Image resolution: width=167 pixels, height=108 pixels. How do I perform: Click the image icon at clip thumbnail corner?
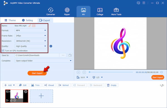(7, 91)
